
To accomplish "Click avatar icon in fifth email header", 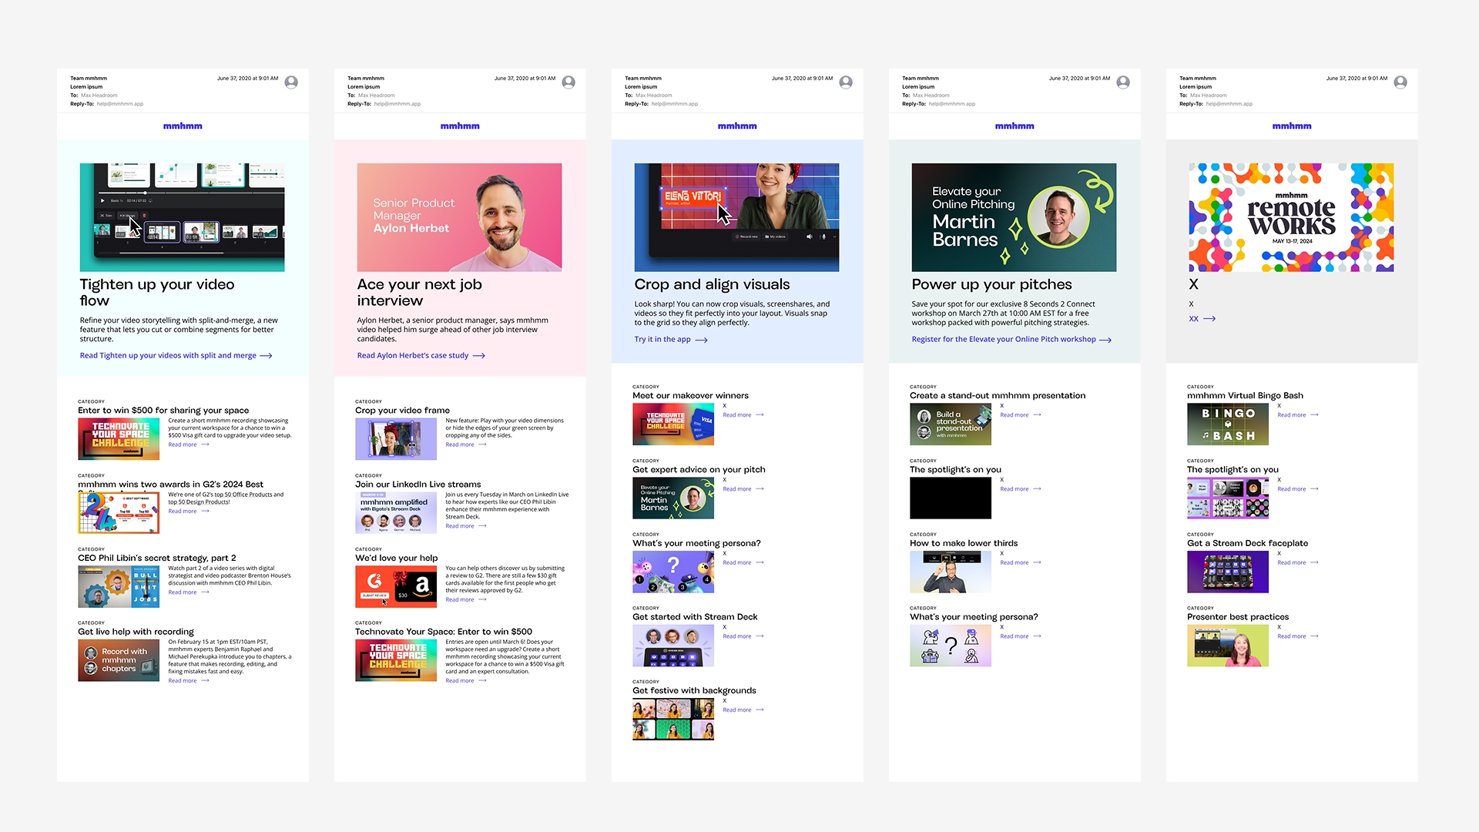I will pyautogui.click(x=1400, y=82).
